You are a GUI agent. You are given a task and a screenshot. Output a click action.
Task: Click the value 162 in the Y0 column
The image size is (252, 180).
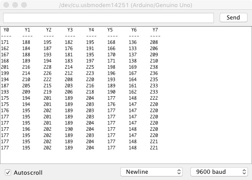tap(5, 48)
